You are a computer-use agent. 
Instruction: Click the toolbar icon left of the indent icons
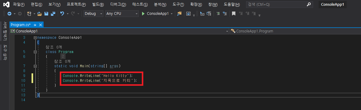coord(188,14)
